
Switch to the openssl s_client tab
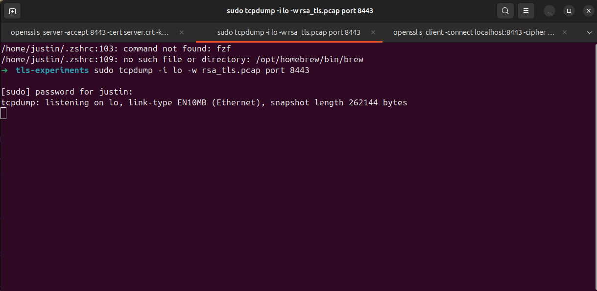pos(474,32)
